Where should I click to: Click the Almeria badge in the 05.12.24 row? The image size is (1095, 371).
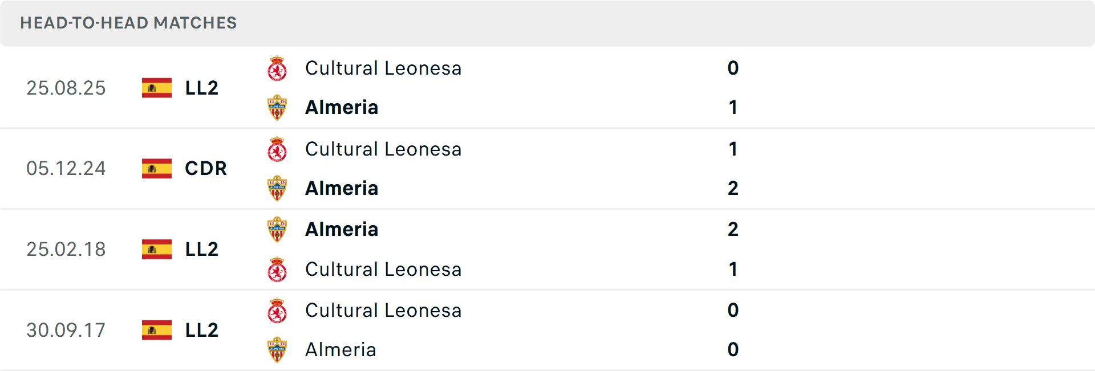(x=277, y=188)
